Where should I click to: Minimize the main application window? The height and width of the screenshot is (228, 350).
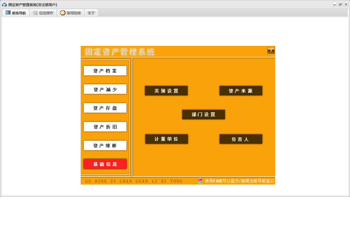(x=334, y=4)
